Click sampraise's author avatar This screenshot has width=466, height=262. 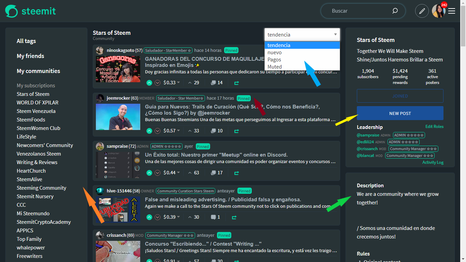pos(100,146)
